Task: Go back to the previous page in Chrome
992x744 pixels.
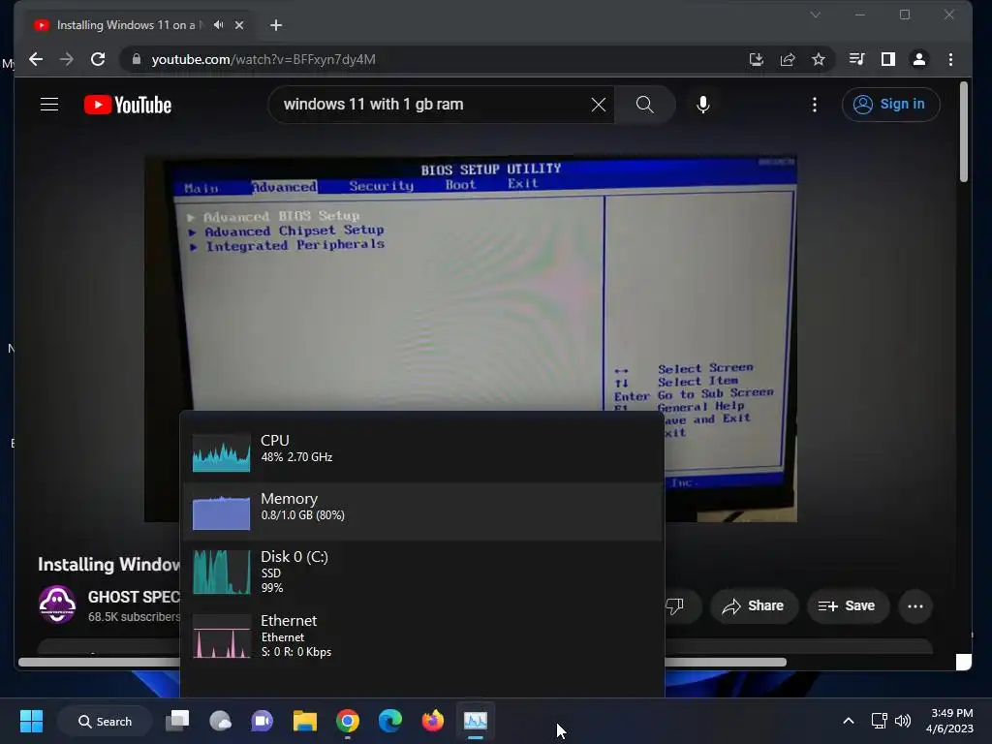Action: pyautogui.click(x=36, y=59)
